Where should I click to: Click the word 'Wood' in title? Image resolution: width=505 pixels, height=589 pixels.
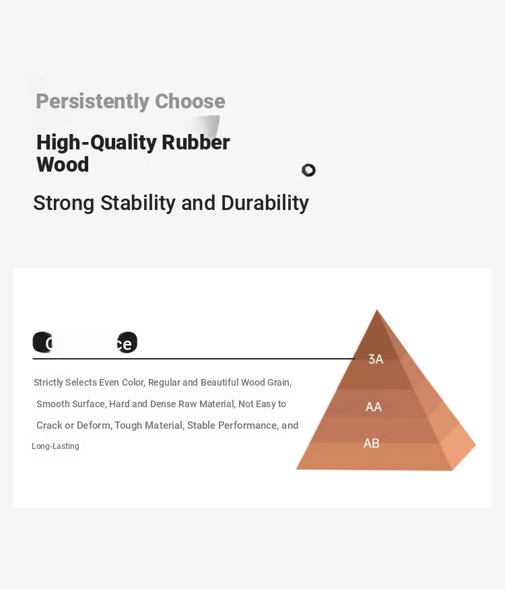63,164
